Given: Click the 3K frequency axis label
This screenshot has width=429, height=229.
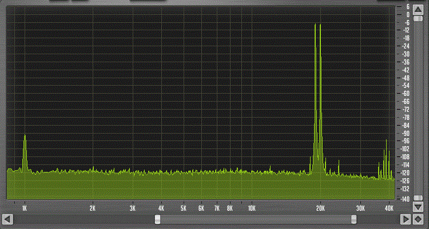Looking at the screenshot, I should tap(133, 208).
